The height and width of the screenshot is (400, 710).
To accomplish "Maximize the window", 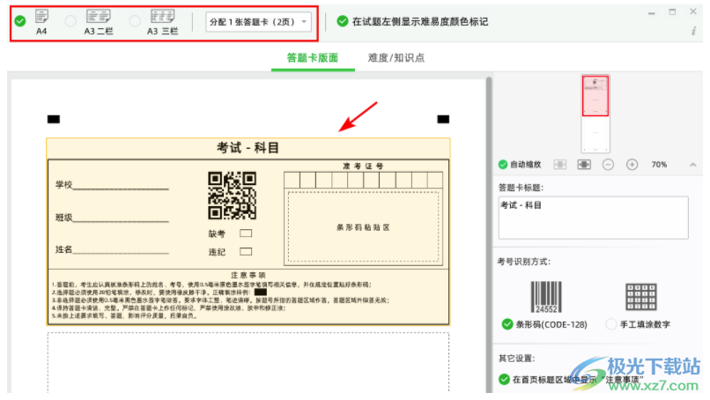I will [672, 12].
